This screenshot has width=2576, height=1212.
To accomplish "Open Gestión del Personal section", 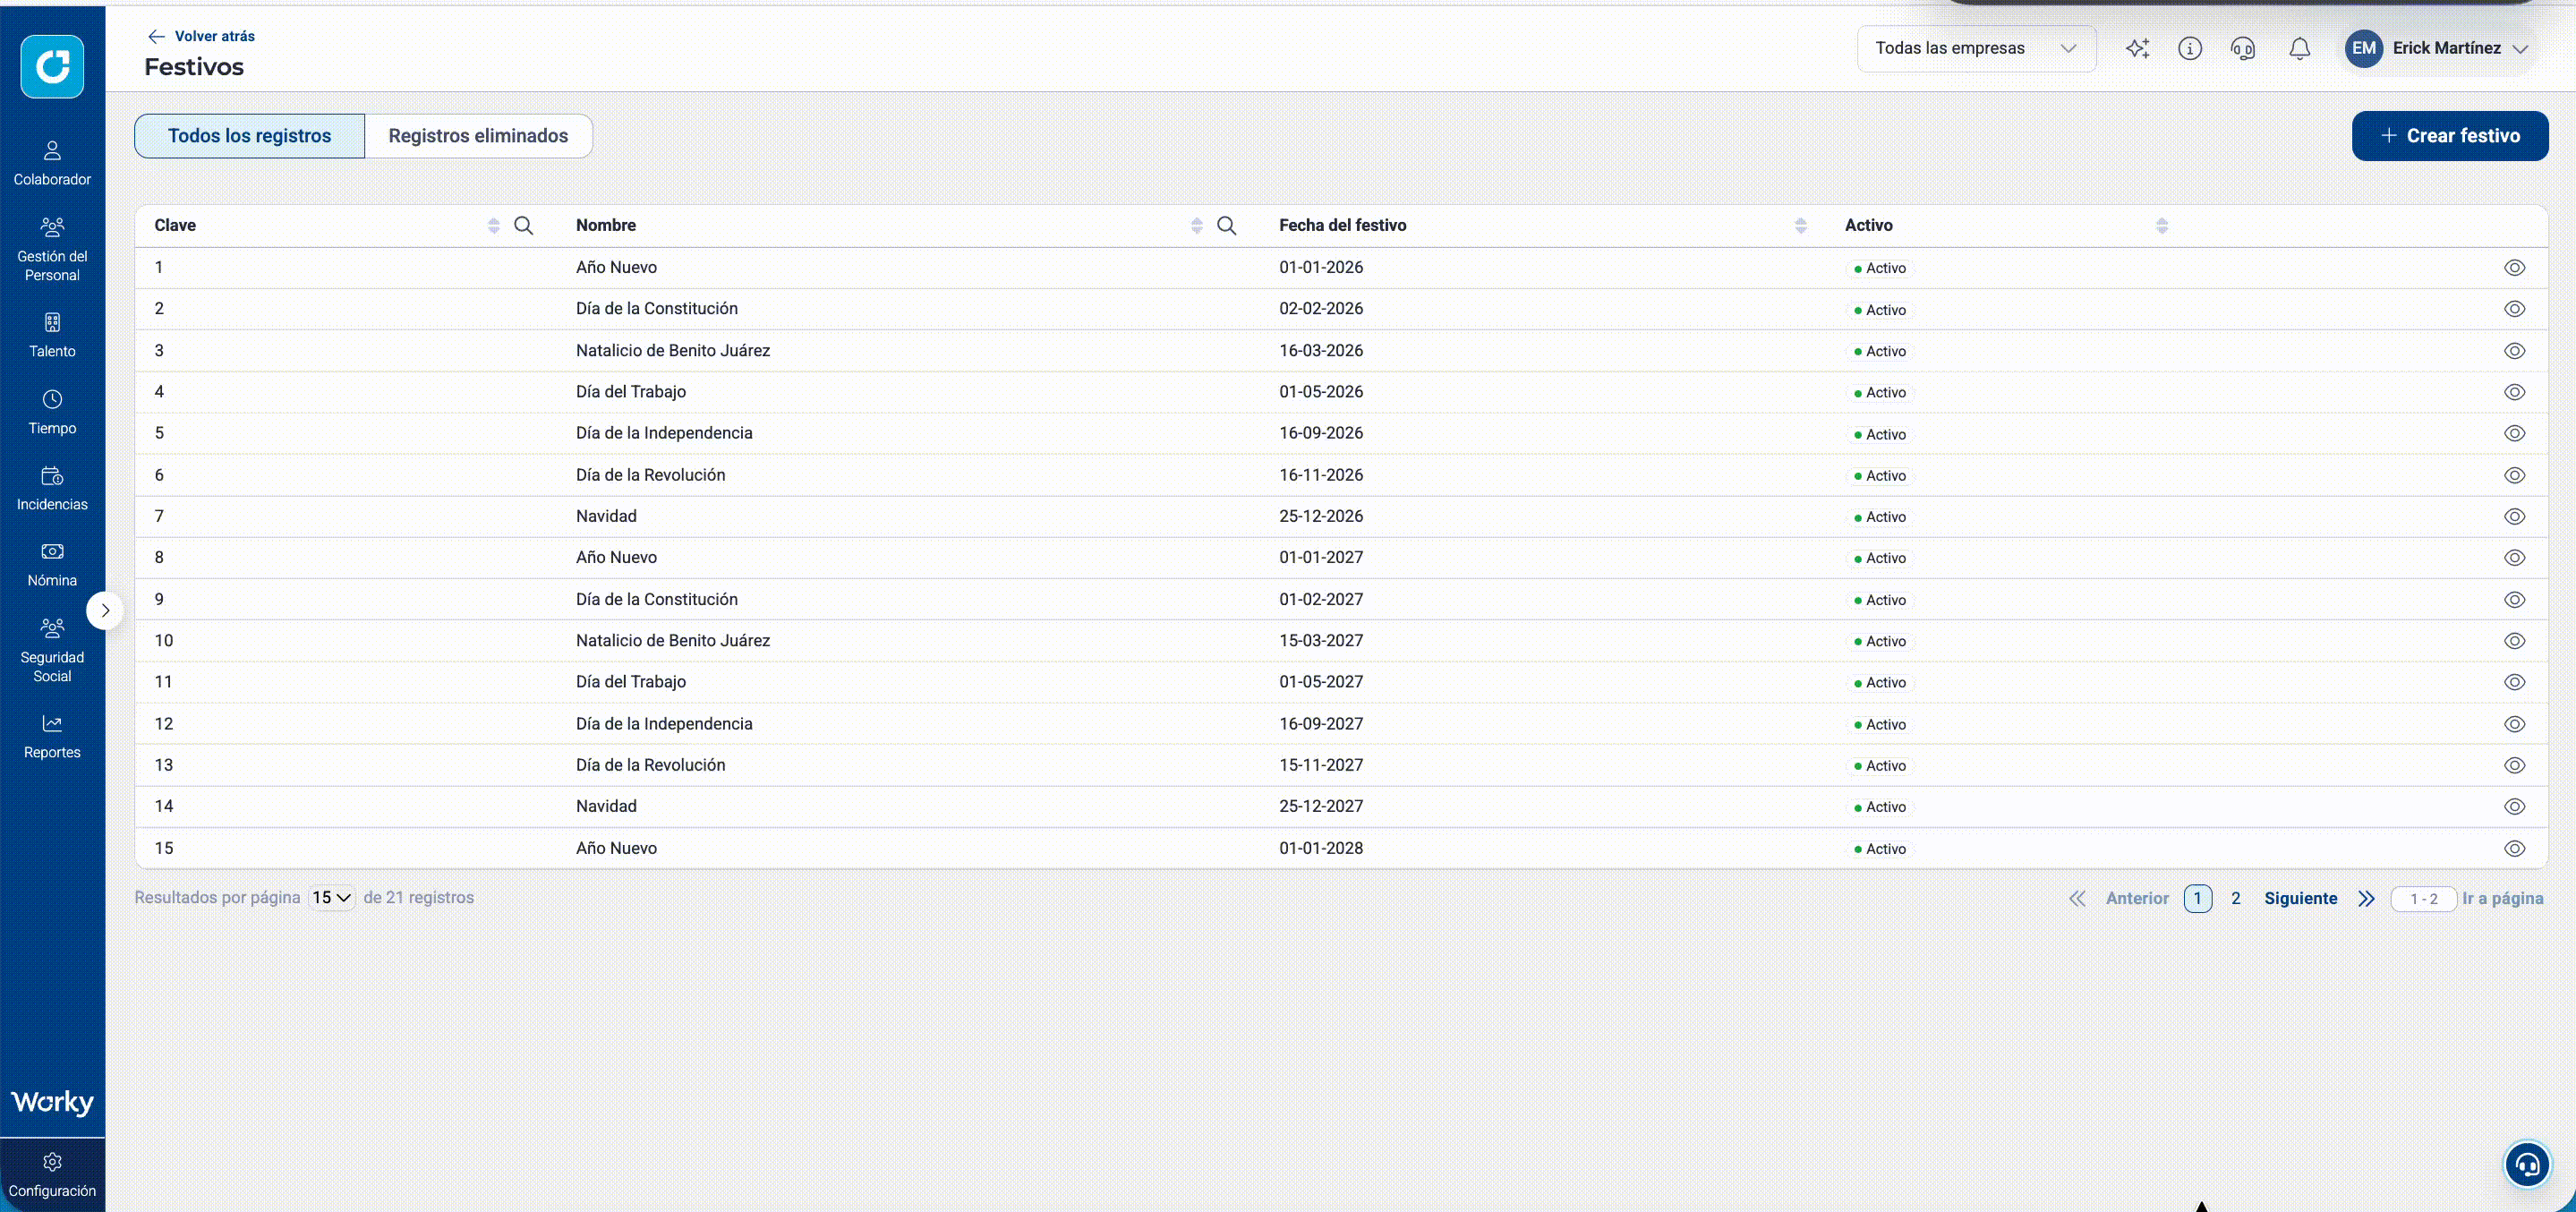I will (x=52, y=250).
